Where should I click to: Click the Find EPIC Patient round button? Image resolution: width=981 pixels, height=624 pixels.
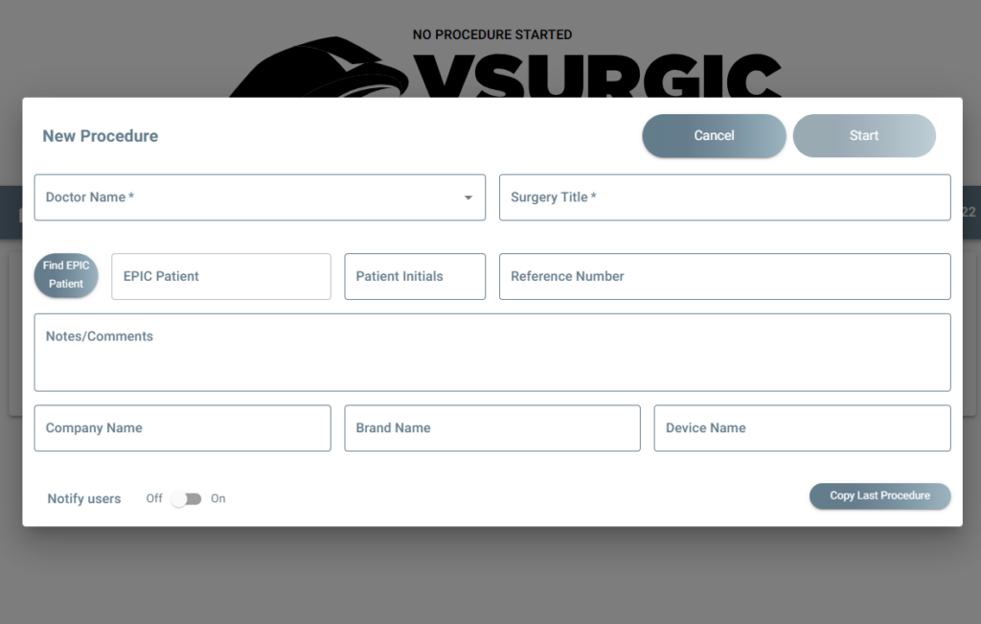(66, 275)
